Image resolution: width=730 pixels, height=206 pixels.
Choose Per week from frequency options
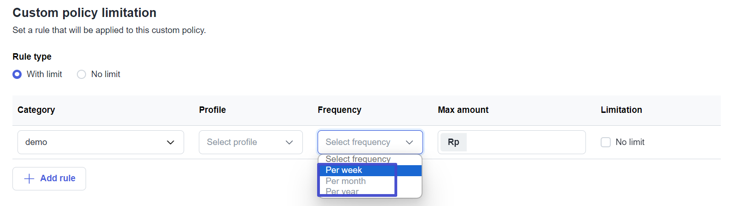click(344, 170)
